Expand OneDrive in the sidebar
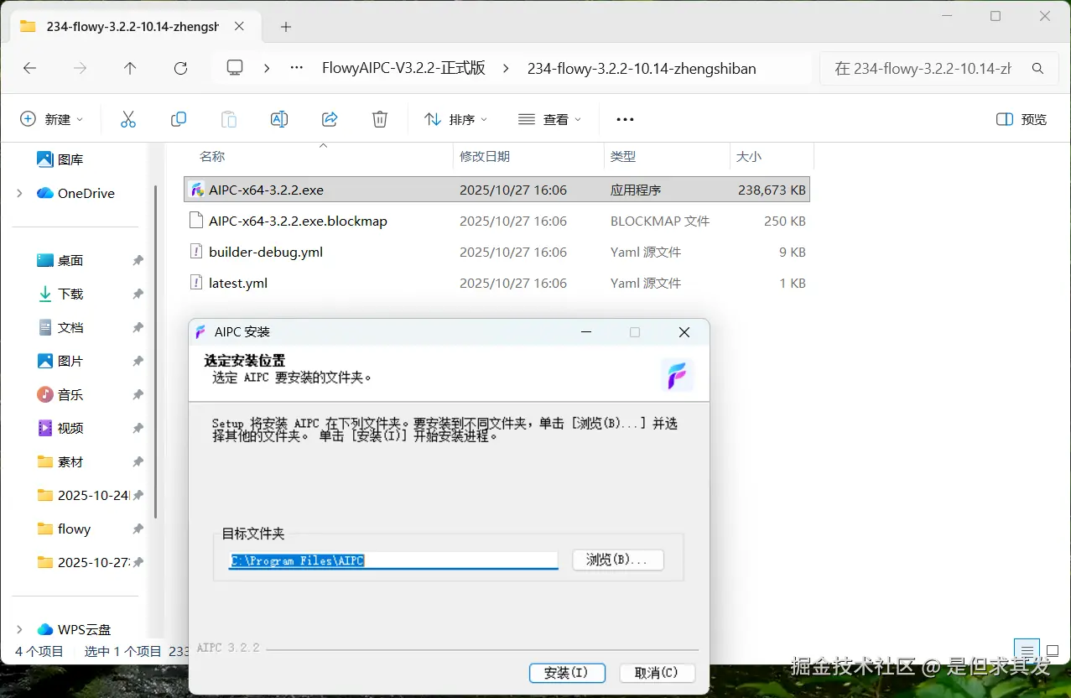The height and width of the screenshot is (698, 1071). [x=18, y=193]
